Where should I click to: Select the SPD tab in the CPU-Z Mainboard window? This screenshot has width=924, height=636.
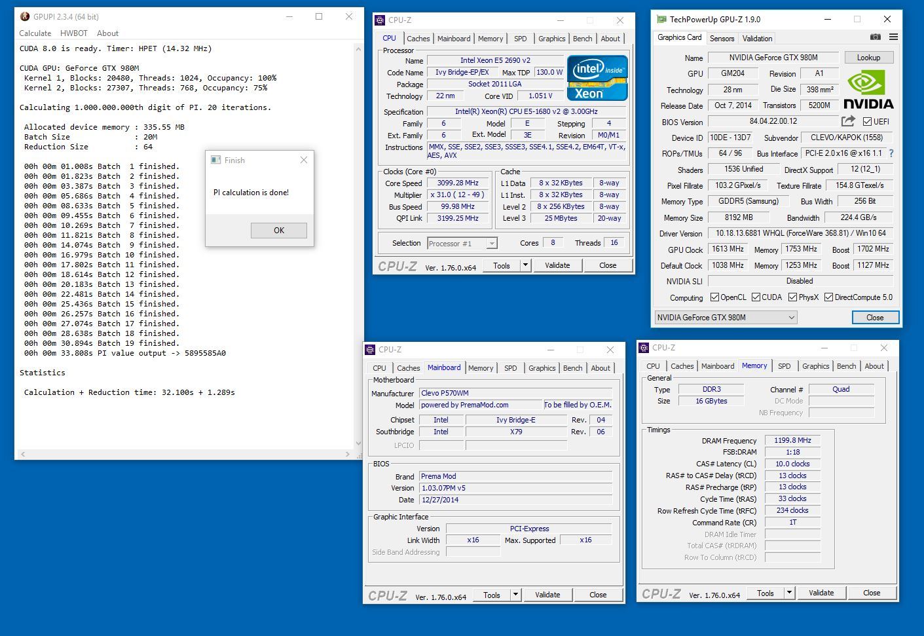click(x=511, y=368)
